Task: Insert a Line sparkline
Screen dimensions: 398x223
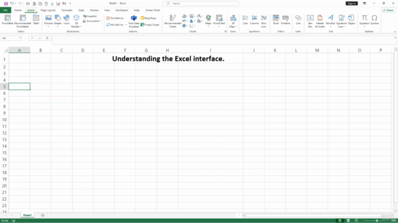Action: pos(245,20)
